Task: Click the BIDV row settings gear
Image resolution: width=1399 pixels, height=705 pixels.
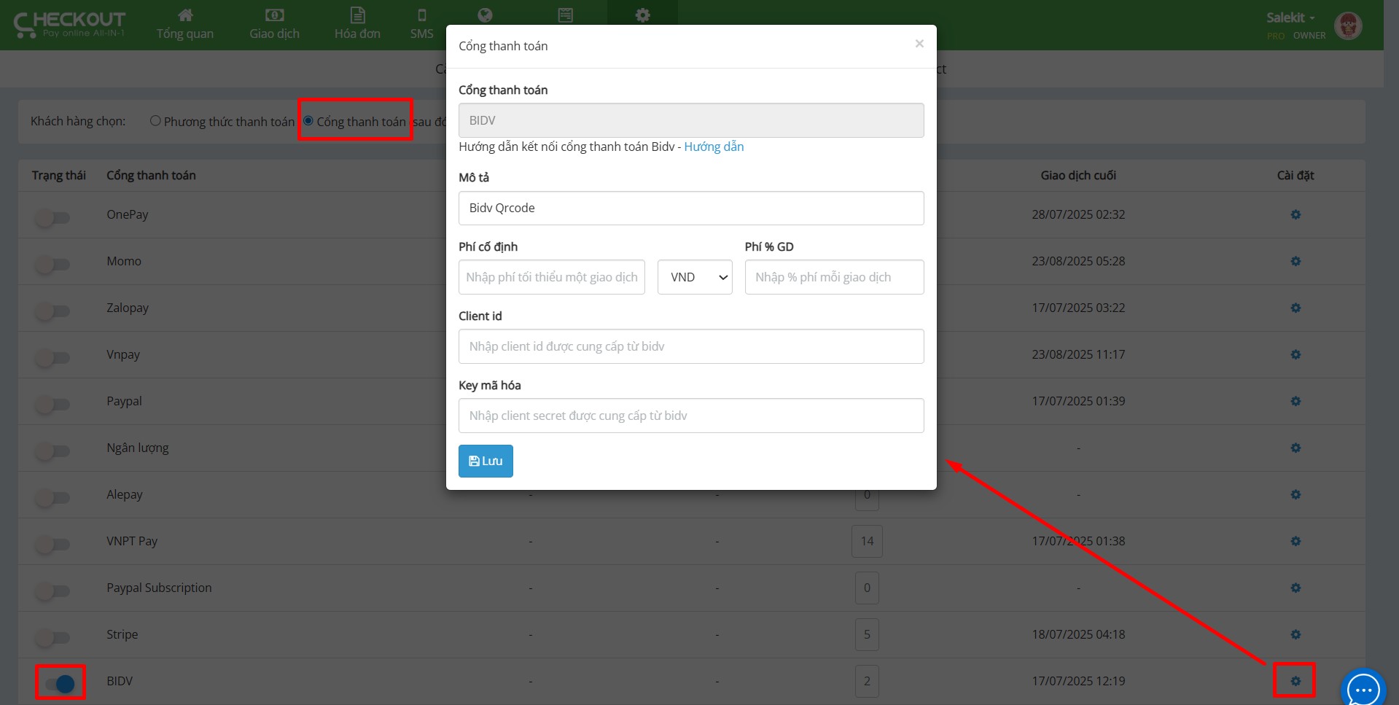Action: tap(1295, 681)
